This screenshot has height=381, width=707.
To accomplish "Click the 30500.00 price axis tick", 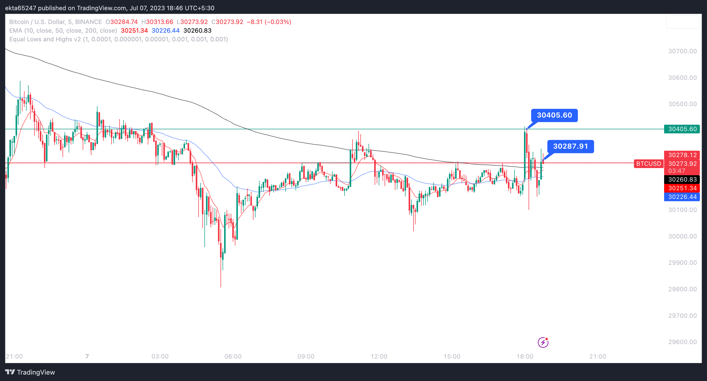I will tap(682, 104).
